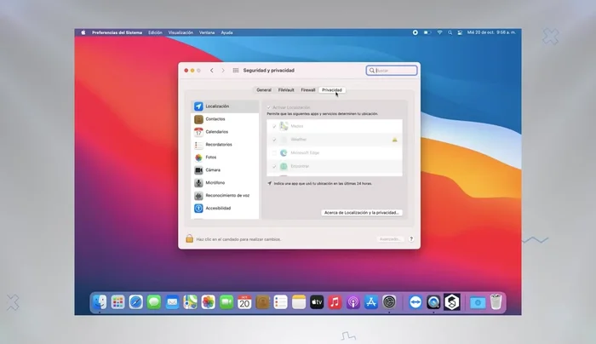Open the Edición menu in menu bar
Image resolution: width=596 pixels, height=344 pixels.
(x=155, y=32)
